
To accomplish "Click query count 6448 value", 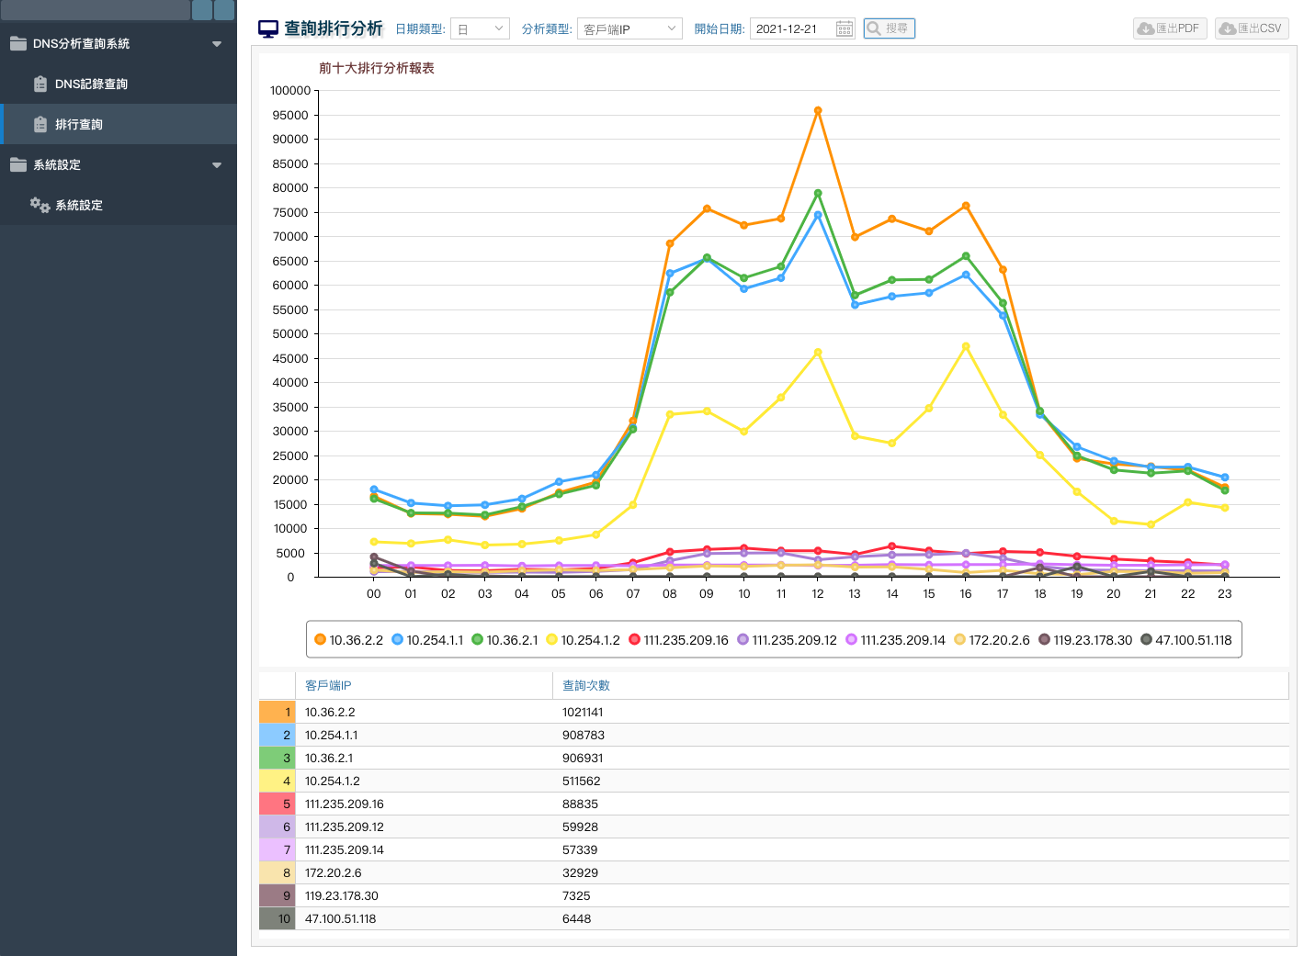I will tap(577, 918).
